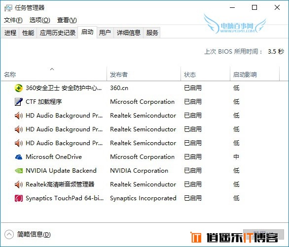Switch to the 详细信息 tab
This screenshot has width=289, height=247.
[x=129, y=33]
